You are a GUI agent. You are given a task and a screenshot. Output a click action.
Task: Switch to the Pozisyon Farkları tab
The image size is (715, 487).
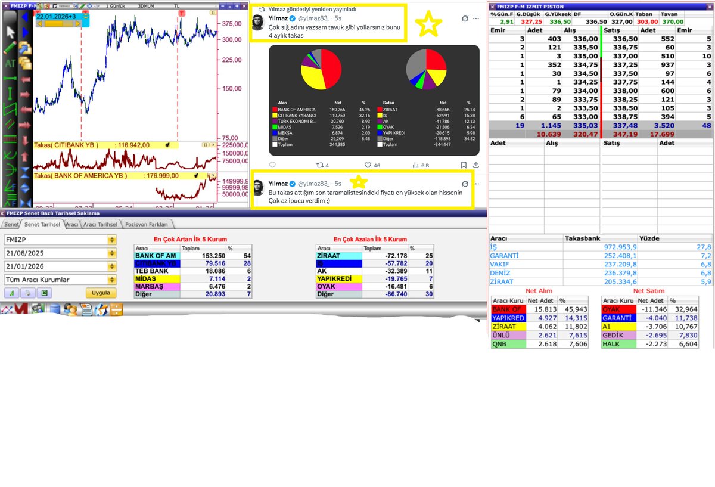(x=147, y=224)
